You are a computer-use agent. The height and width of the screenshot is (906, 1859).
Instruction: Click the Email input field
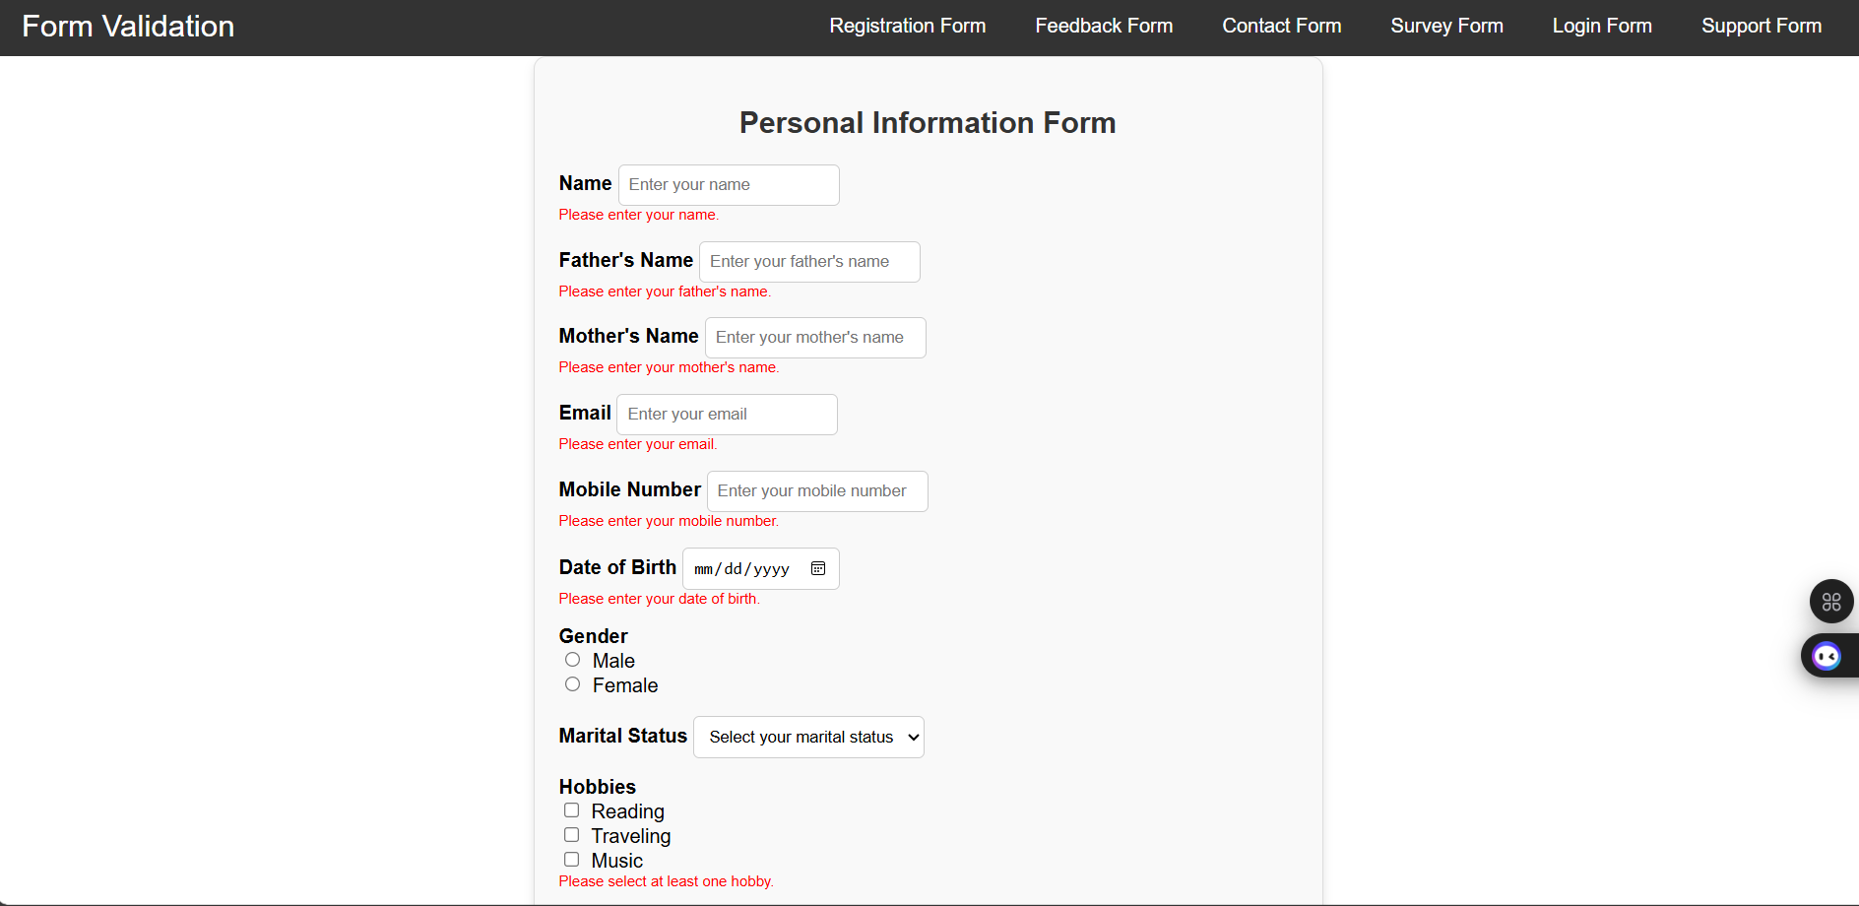point(726,414)
